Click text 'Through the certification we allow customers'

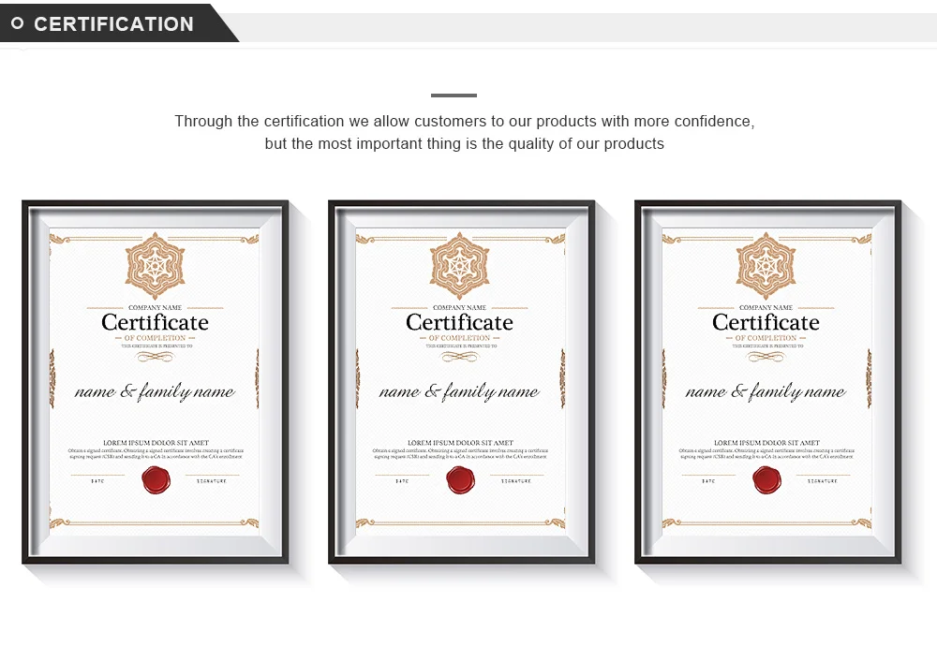tap(331, 122)
